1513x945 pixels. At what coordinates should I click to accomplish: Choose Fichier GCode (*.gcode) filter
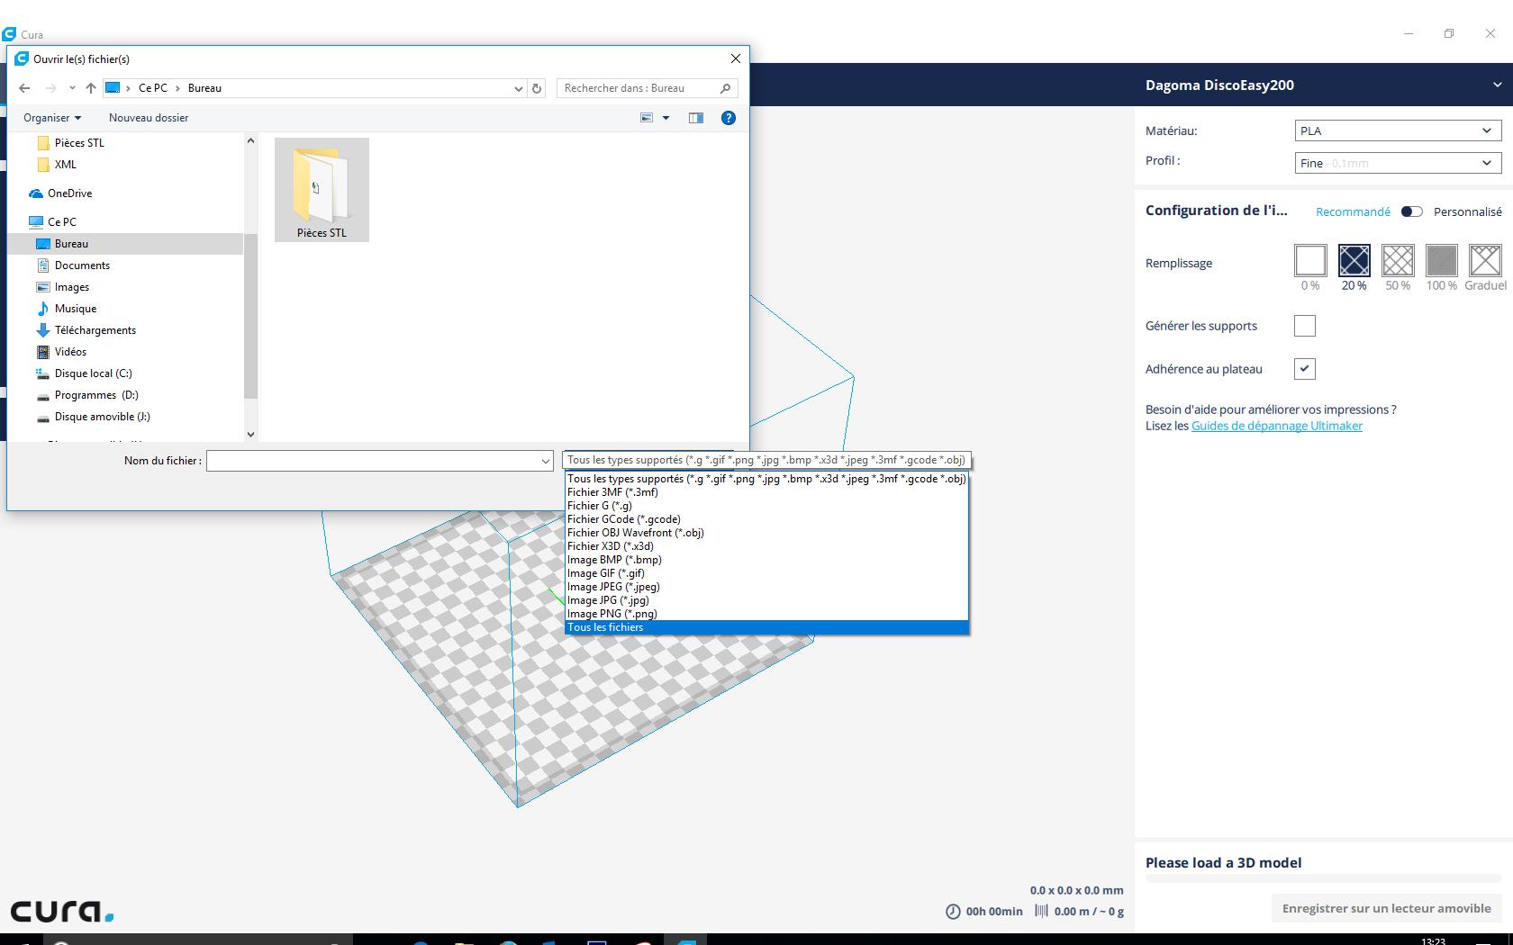tap(766, 519)
